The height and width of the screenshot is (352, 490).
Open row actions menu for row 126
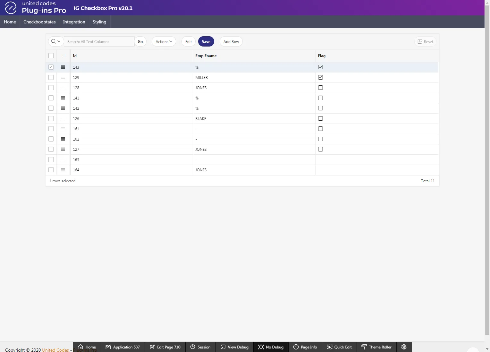(x=63, y=118)
